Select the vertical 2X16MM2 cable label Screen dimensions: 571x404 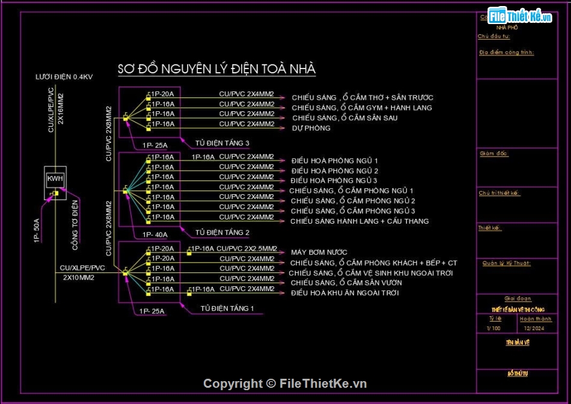coord(61,109)
